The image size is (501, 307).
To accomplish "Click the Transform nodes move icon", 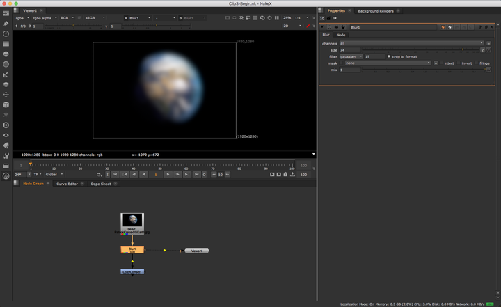I will (6, 94).
